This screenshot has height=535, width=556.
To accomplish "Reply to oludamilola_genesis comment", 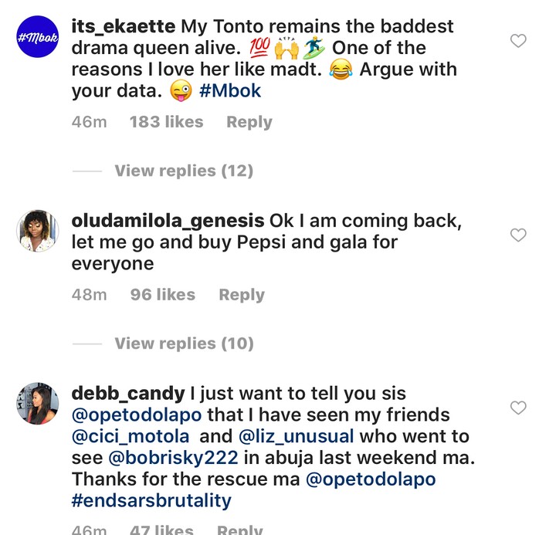I will coord(241,295).
